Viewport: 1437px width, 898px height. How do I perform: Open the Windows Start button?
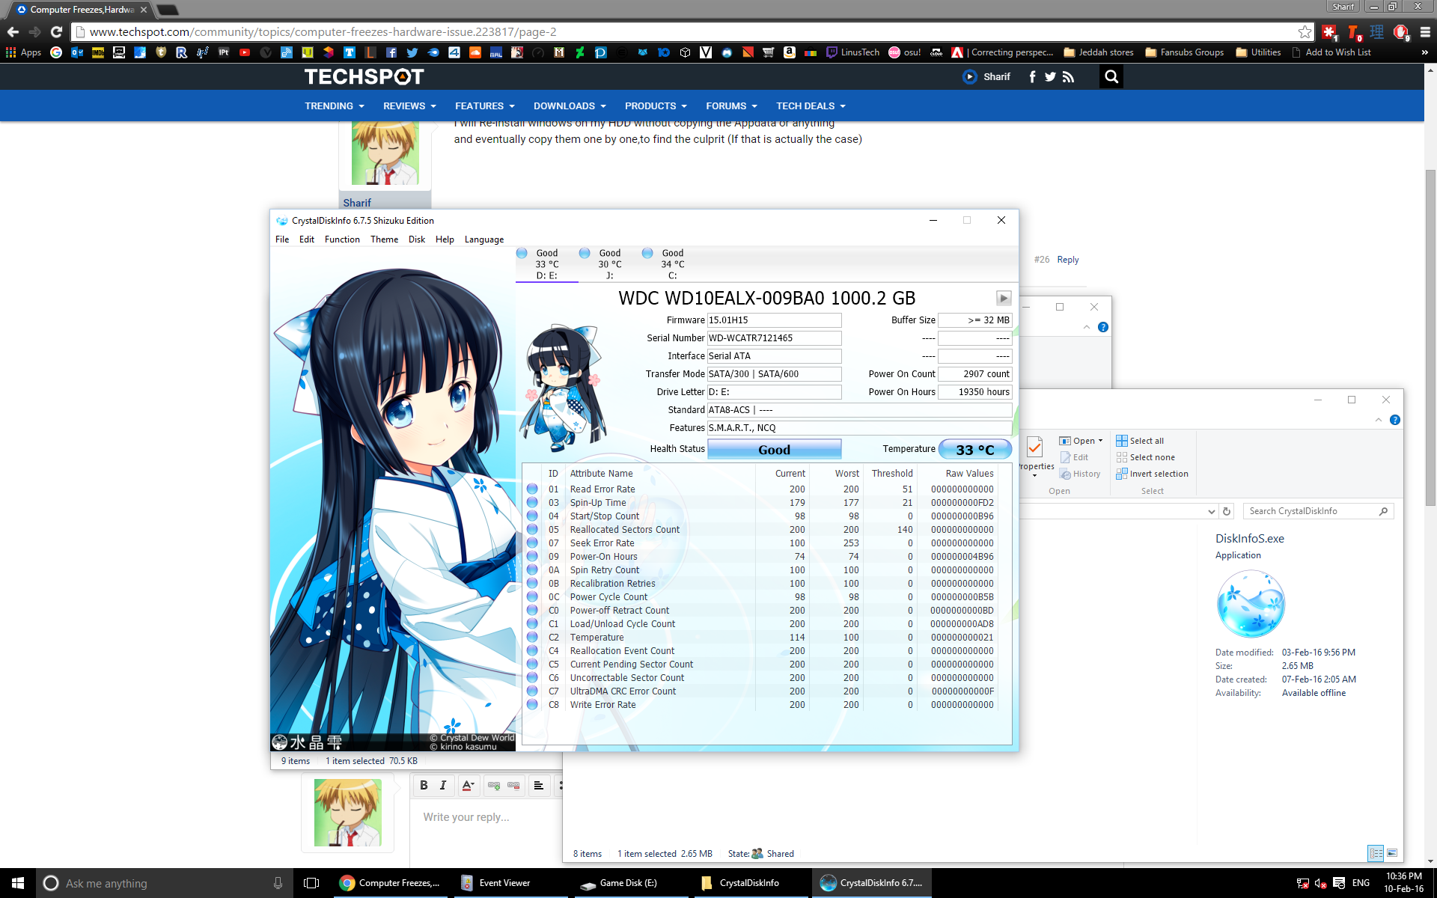tap(18, 883)
